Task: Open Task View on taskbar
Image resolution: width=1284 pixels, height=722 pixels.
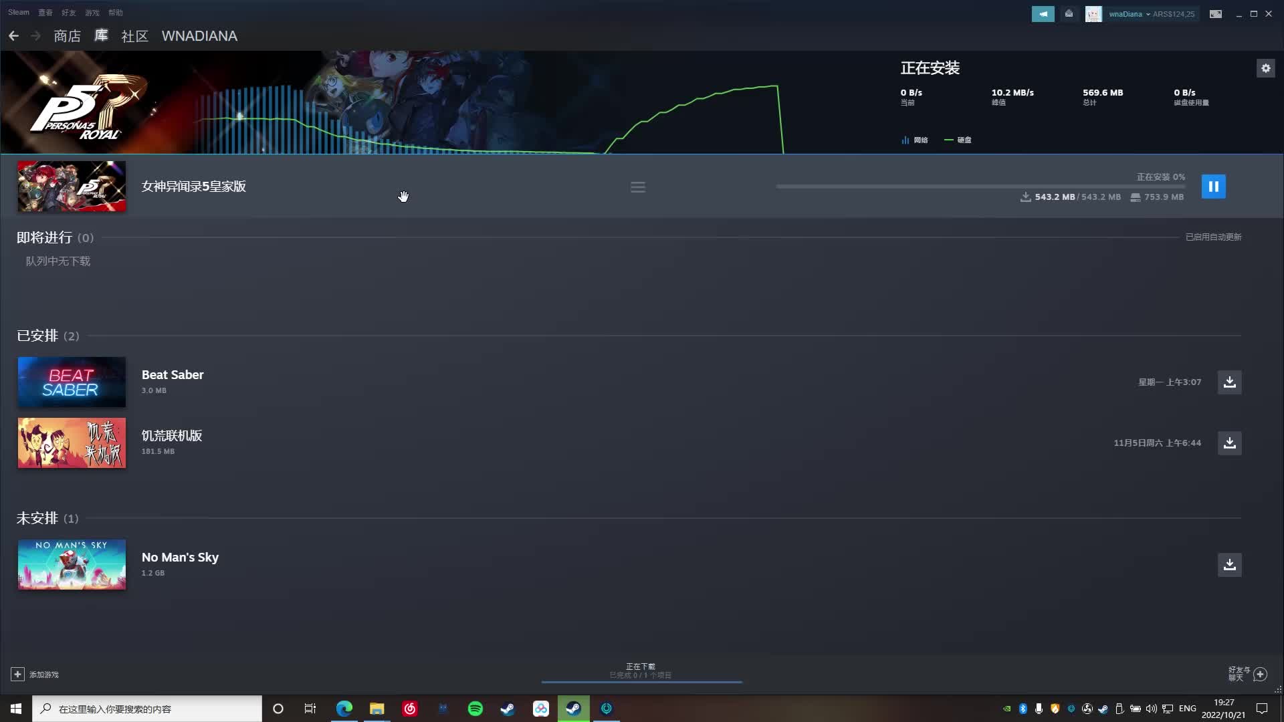Action: tap(310, 709)
